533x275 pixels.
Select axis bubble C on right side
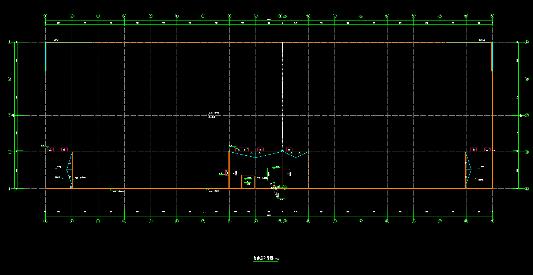click(527, 115)
